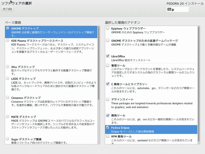
Task: Enable Epiphany ウェブブラウザー checkbox
Action: (x=108, y=28)
